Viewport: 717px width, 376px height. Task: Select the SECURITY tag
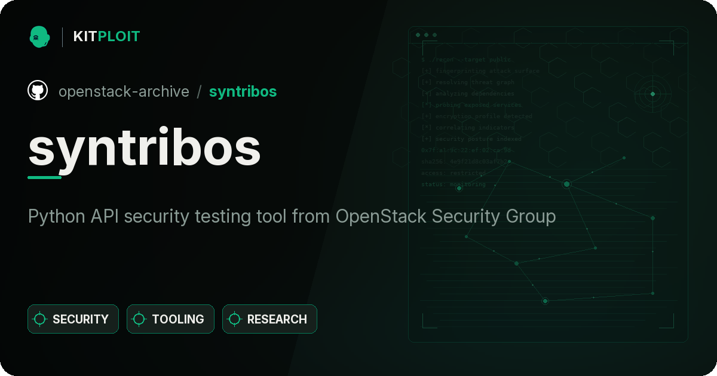click(x=73, y=319)
